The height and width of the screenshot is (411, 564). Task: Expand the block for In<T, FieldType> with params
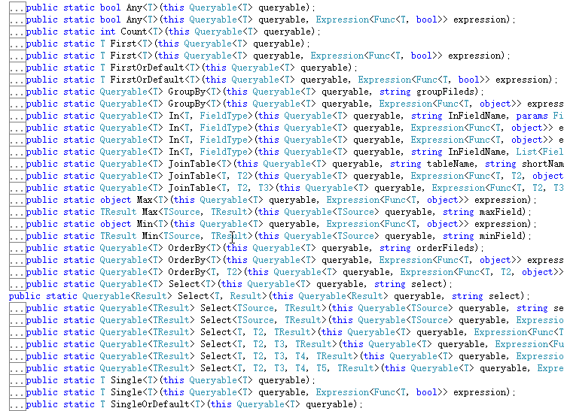coord(17,116)
